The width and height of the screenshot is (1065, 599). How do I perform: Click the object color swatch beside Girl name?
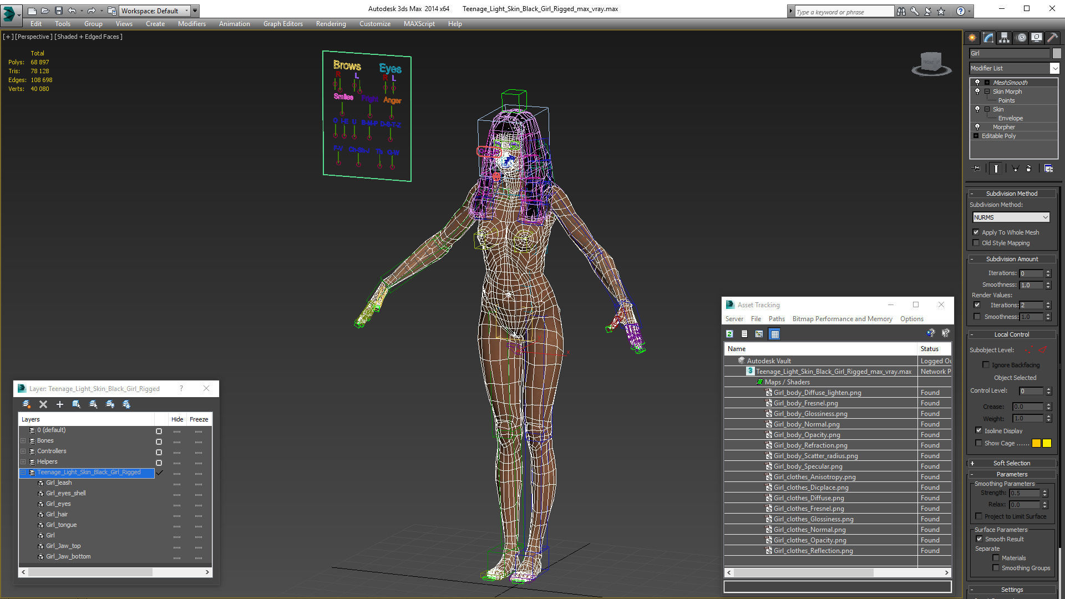pos(1057,53)
